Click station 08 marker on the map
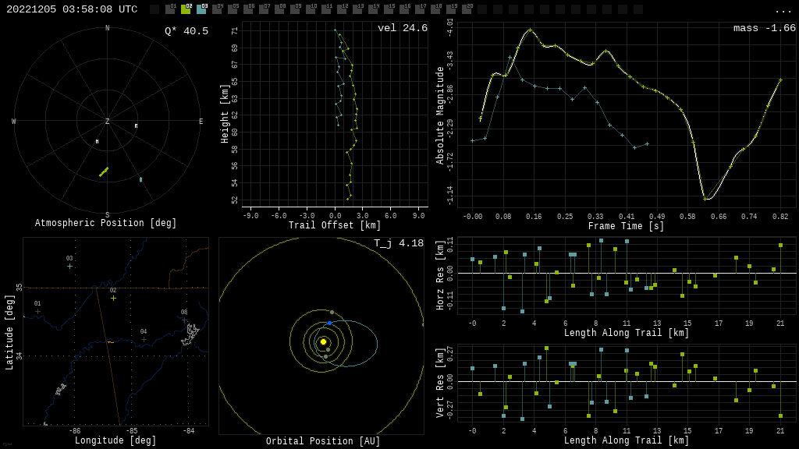Image resolution: width=799 pixels, height=449 pixels. click(x=184, y=320)
